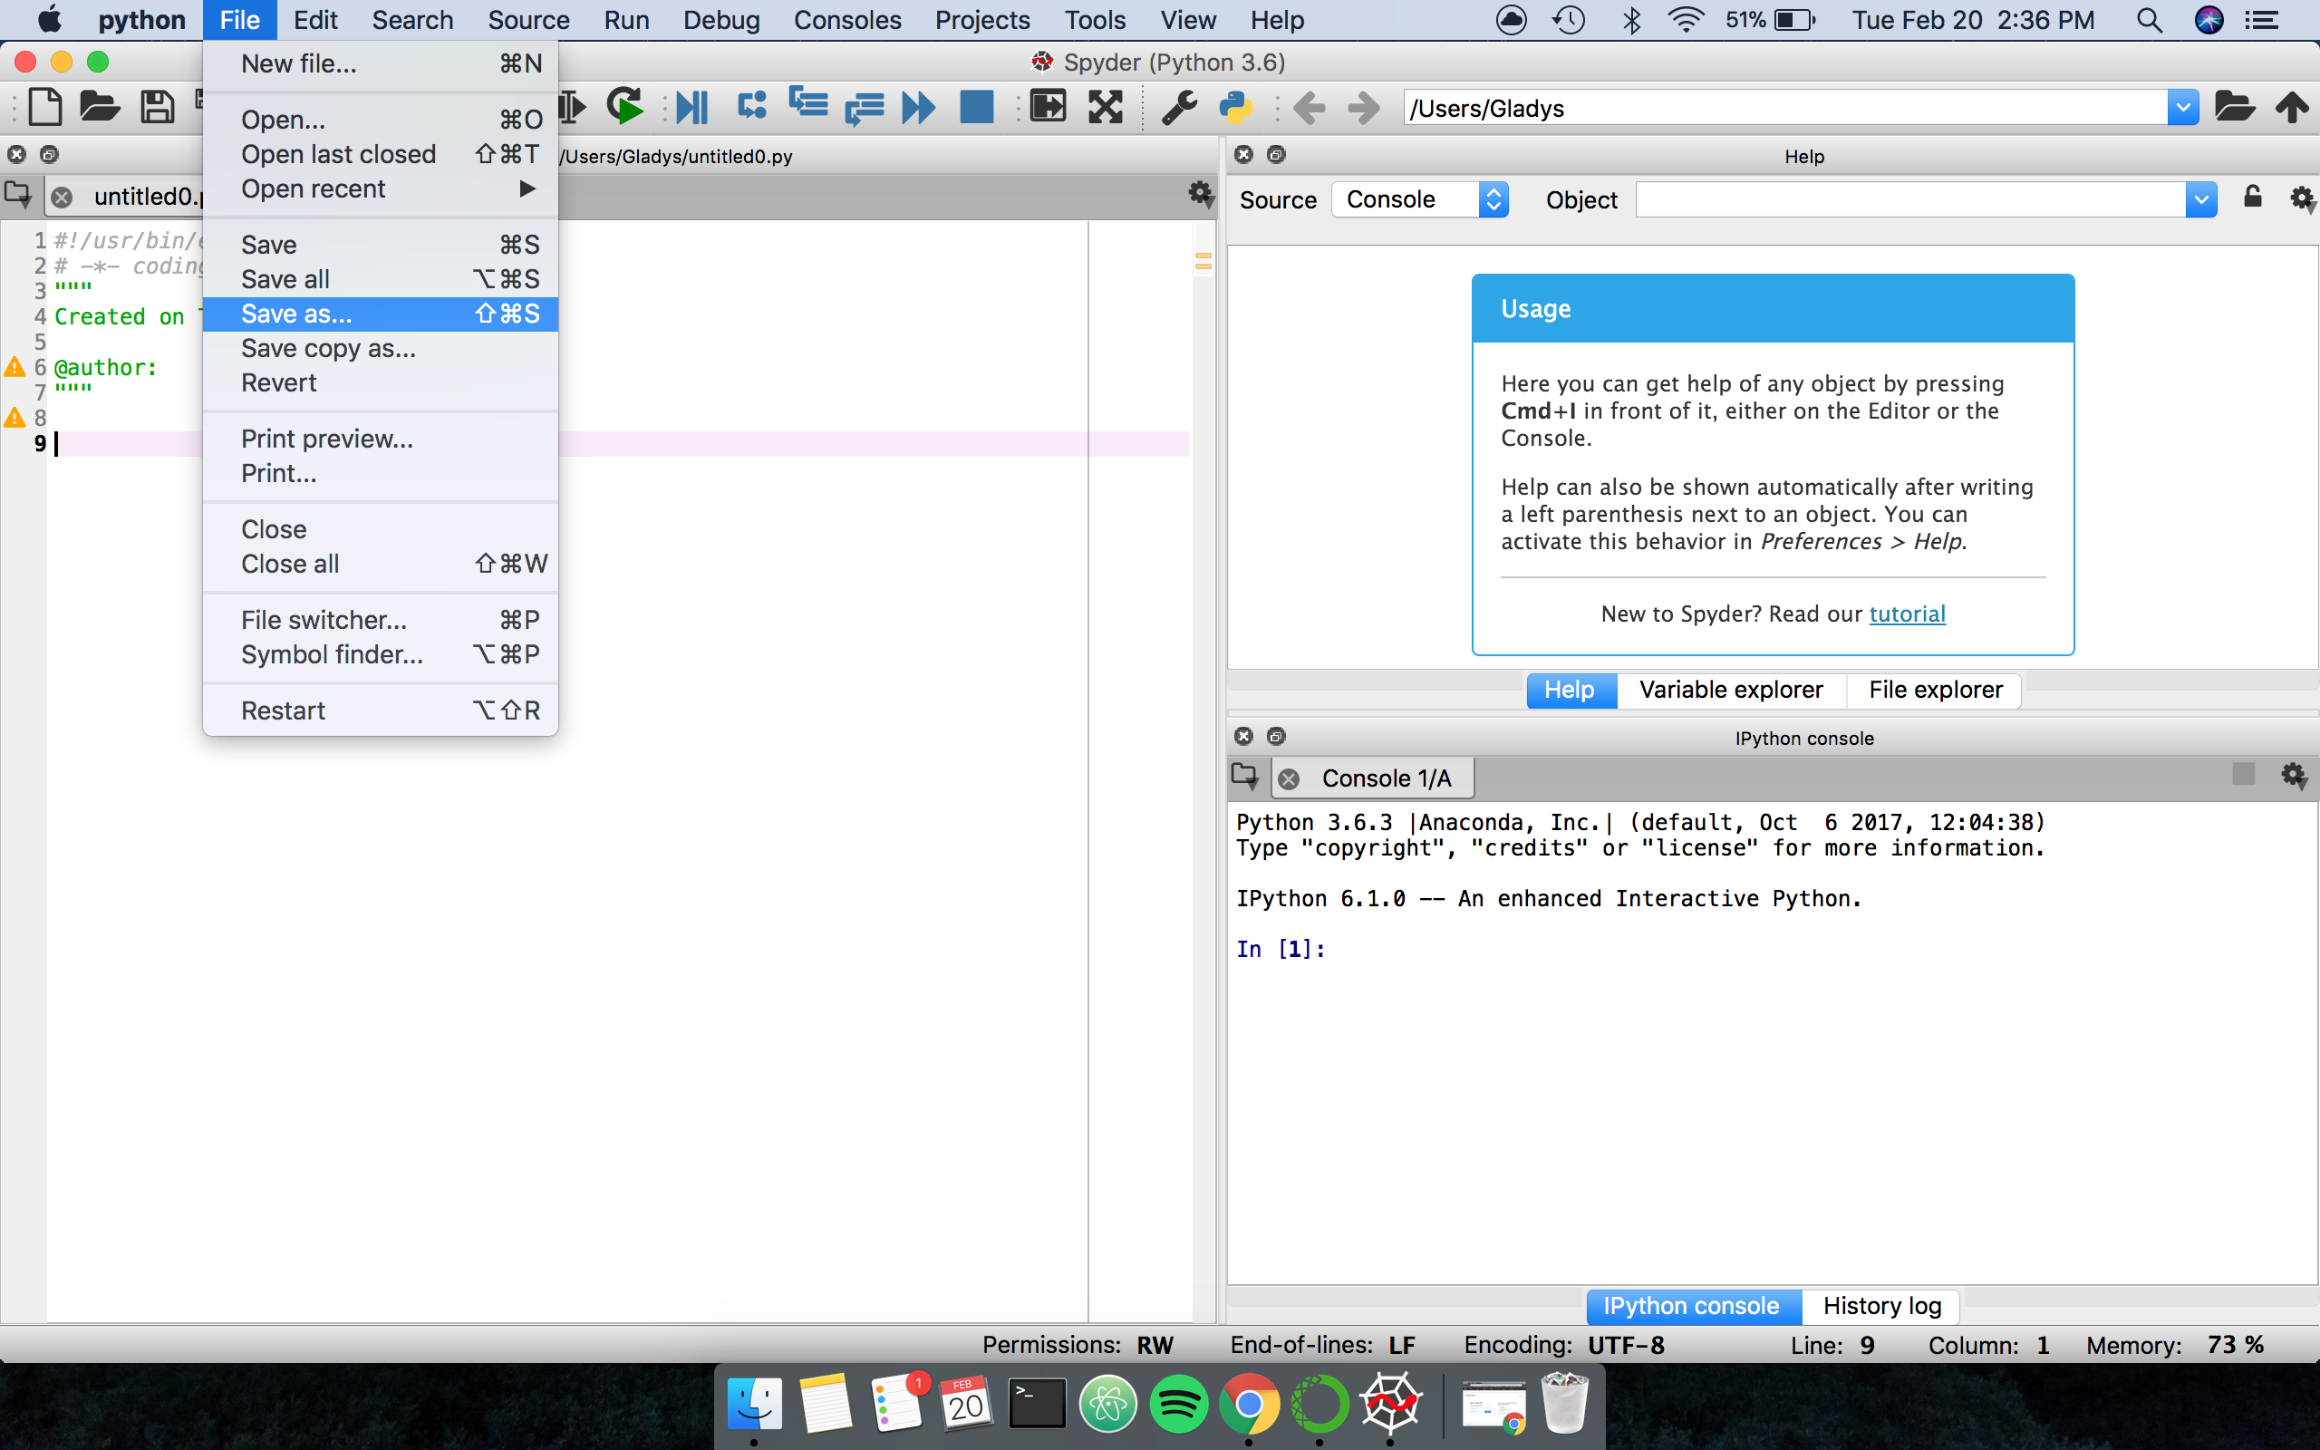Open the Spyder tutorial link
This screenshot has height=1450, width=2320.
[x=1907, y=614]
